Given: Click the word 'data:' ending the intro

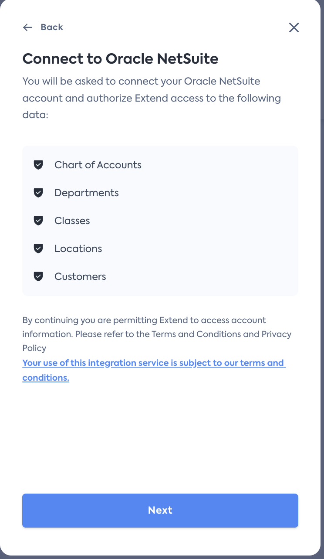Looking at the screenshot, I should coord(35,115).
